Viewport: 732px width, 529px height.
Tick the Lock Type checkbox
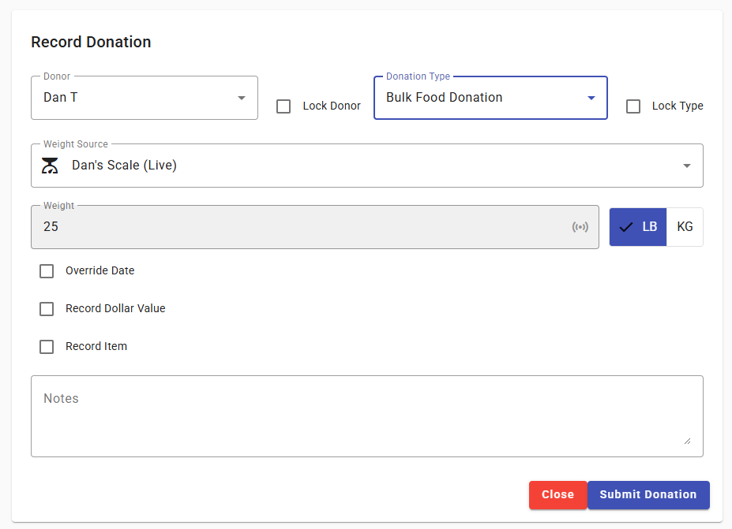633,106
